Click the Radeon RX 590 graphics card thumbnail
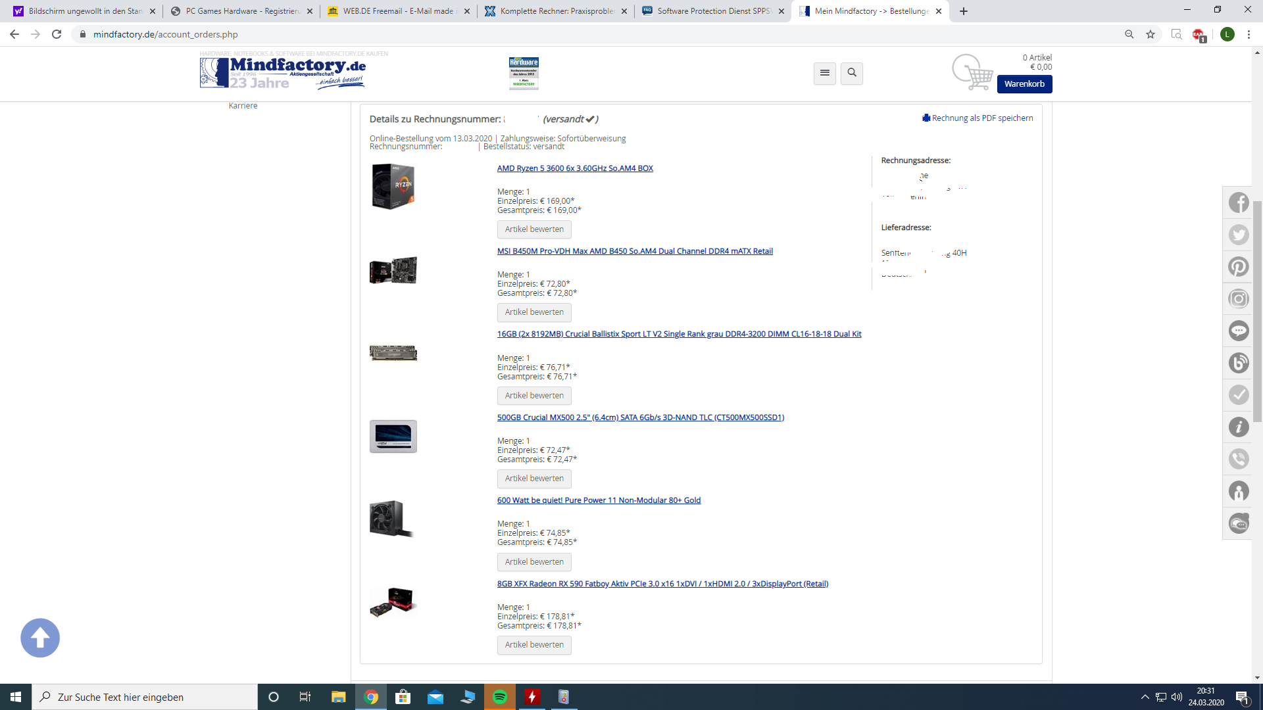 pos(393,603)
